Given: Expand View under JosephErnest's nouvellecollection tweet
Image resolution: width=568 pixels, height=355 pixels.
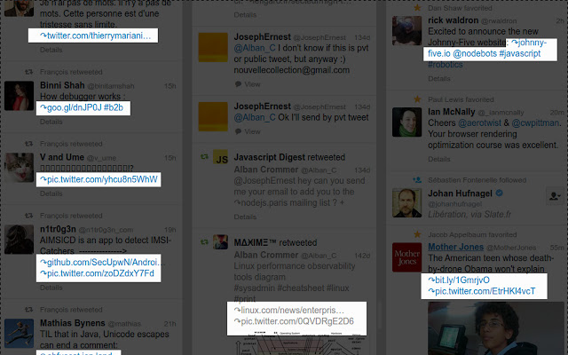Looking at the screenshot, I should [252, 83].
